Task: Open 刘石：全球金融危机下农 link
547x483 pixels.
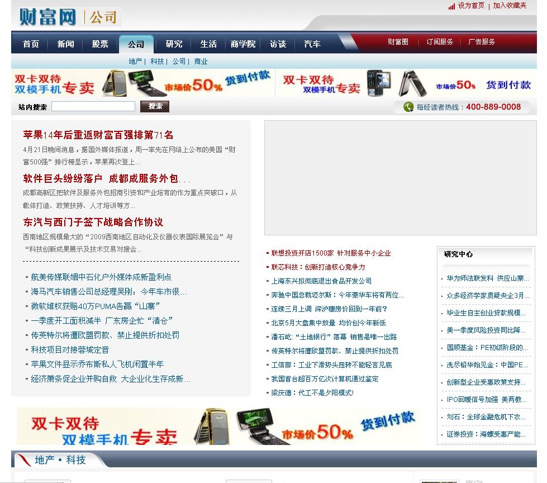Action: [x=486, y=416]
